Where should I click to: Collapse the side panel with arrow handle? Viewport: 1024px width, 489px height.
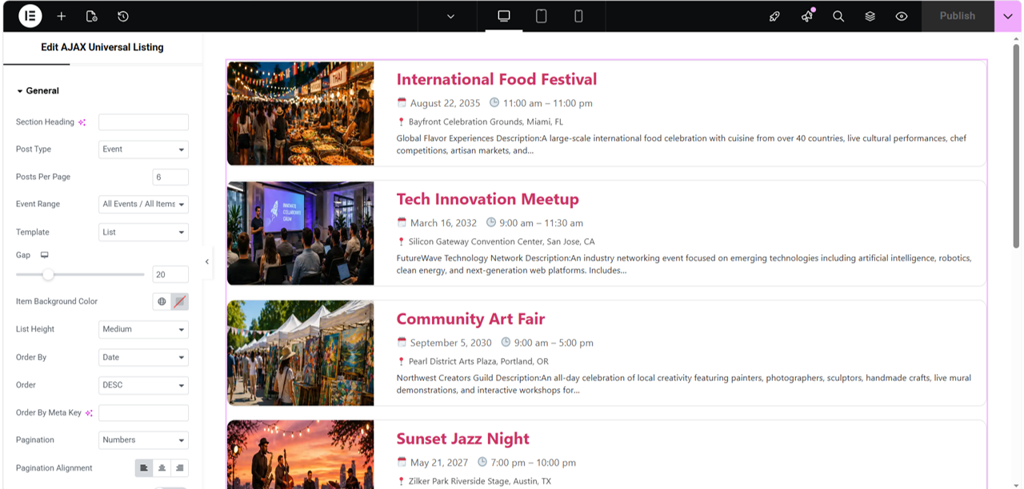point(207,262)
